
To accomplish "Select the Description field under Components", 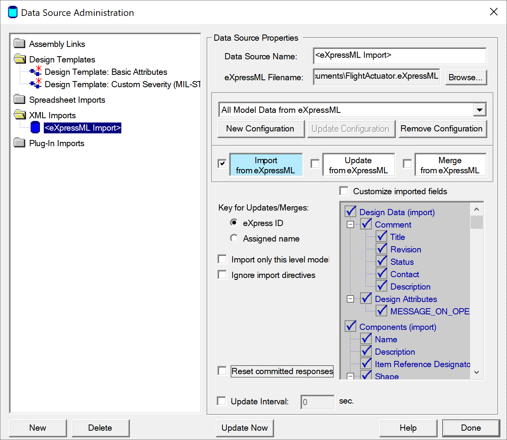I will point(395,352).
